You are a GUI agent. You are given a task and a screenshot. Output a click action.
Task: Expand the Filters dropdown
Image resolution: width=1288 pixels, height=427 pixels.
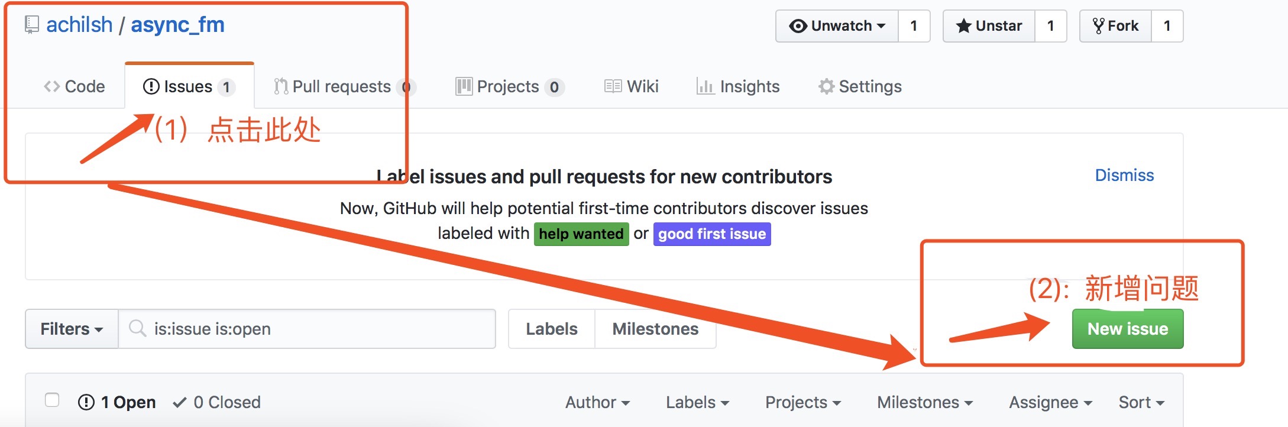[72, 329]
